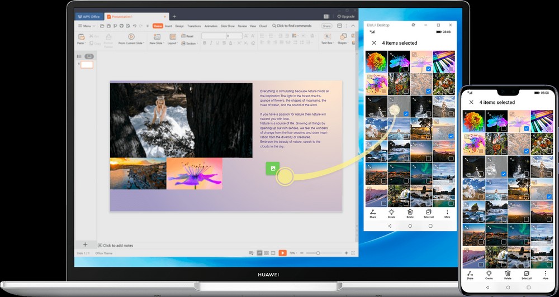Tick the rainbow flower photo checkbox in EMUI Desktop window
The image size is (559, 297).
pyautogui.click(x=384, y=69)
